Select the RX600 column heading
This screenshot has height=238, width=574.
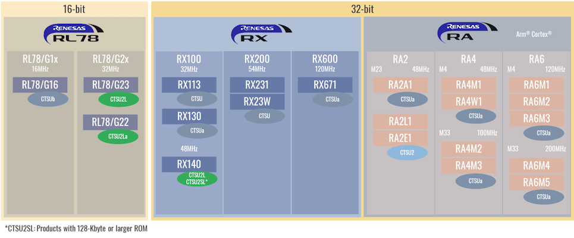pyautogui.click(x=325, y=59)
